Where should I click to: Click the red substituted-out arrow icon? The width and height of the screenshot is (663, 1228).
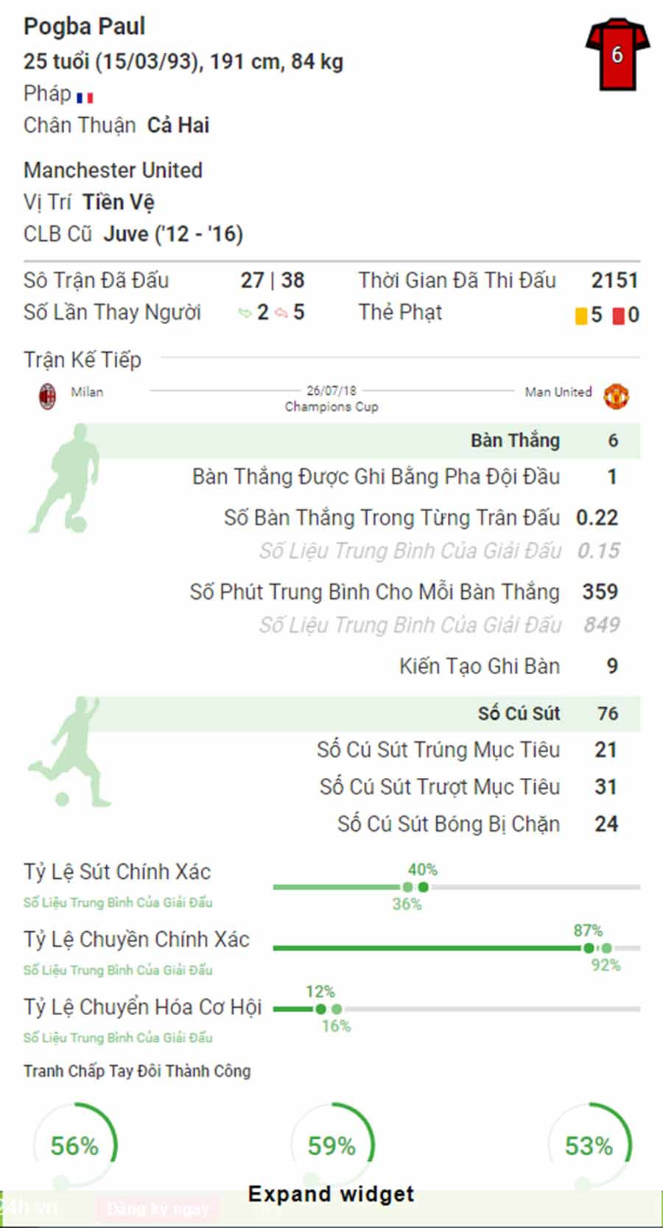[x=281, y=314]
